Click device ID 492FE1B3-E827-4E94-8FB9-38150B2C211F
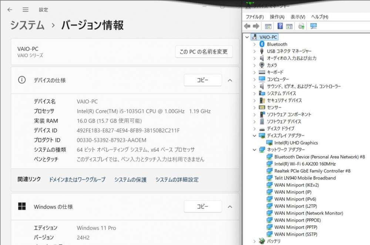370x245 pixels. (128, 130)
